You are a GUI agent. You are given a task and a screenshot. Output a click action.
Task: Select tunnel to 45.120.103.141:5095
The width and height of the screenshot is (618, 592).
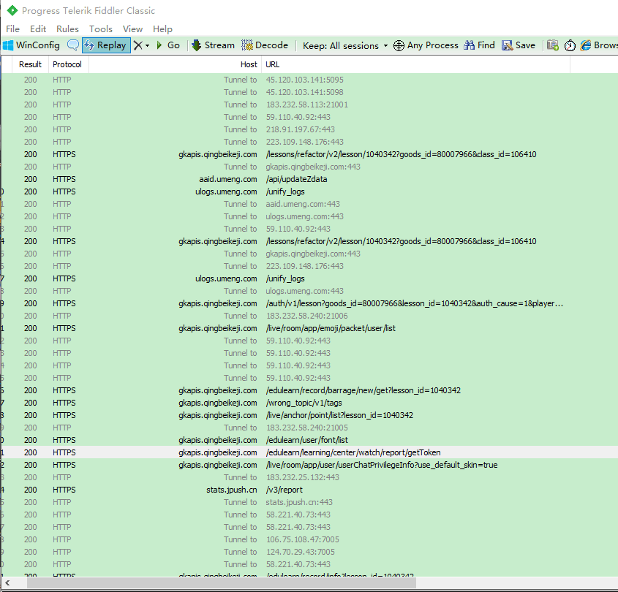pos(310,80)
